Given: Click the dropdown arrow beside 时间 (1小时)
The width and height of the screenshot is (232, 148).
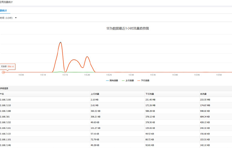Looking at the screenshot, I should pyautogui.click(x=16, y=18).
